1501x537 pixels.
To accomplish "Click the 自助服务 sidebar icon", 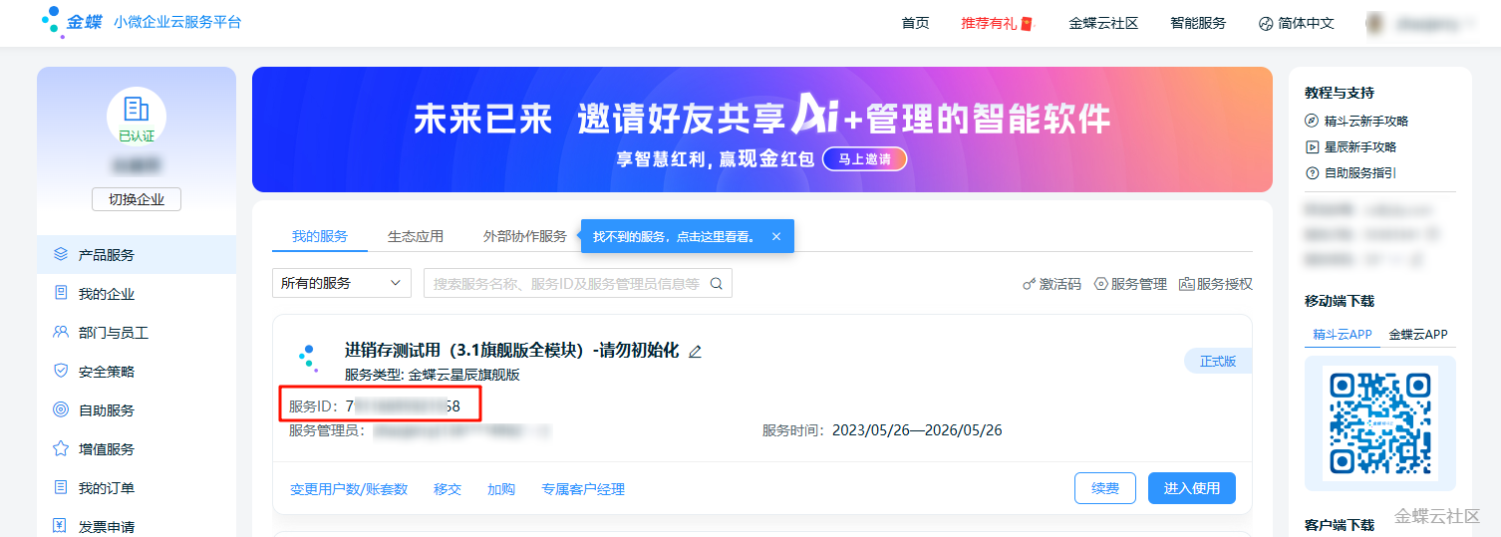I will coord(61,409).
